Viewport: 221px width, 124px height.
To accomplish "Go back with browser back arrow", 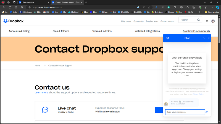I will [x=4, y=7].
